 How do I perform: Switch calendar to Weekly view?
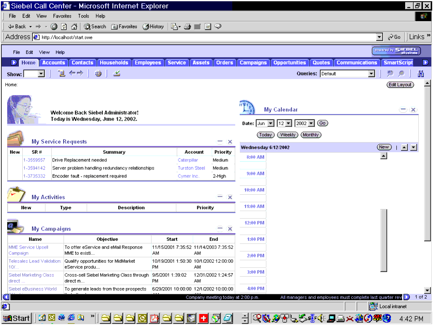coord(288,135)
